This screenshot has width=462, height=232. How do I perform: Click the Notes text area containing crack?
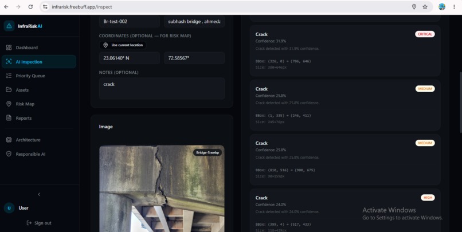point(162,88)
